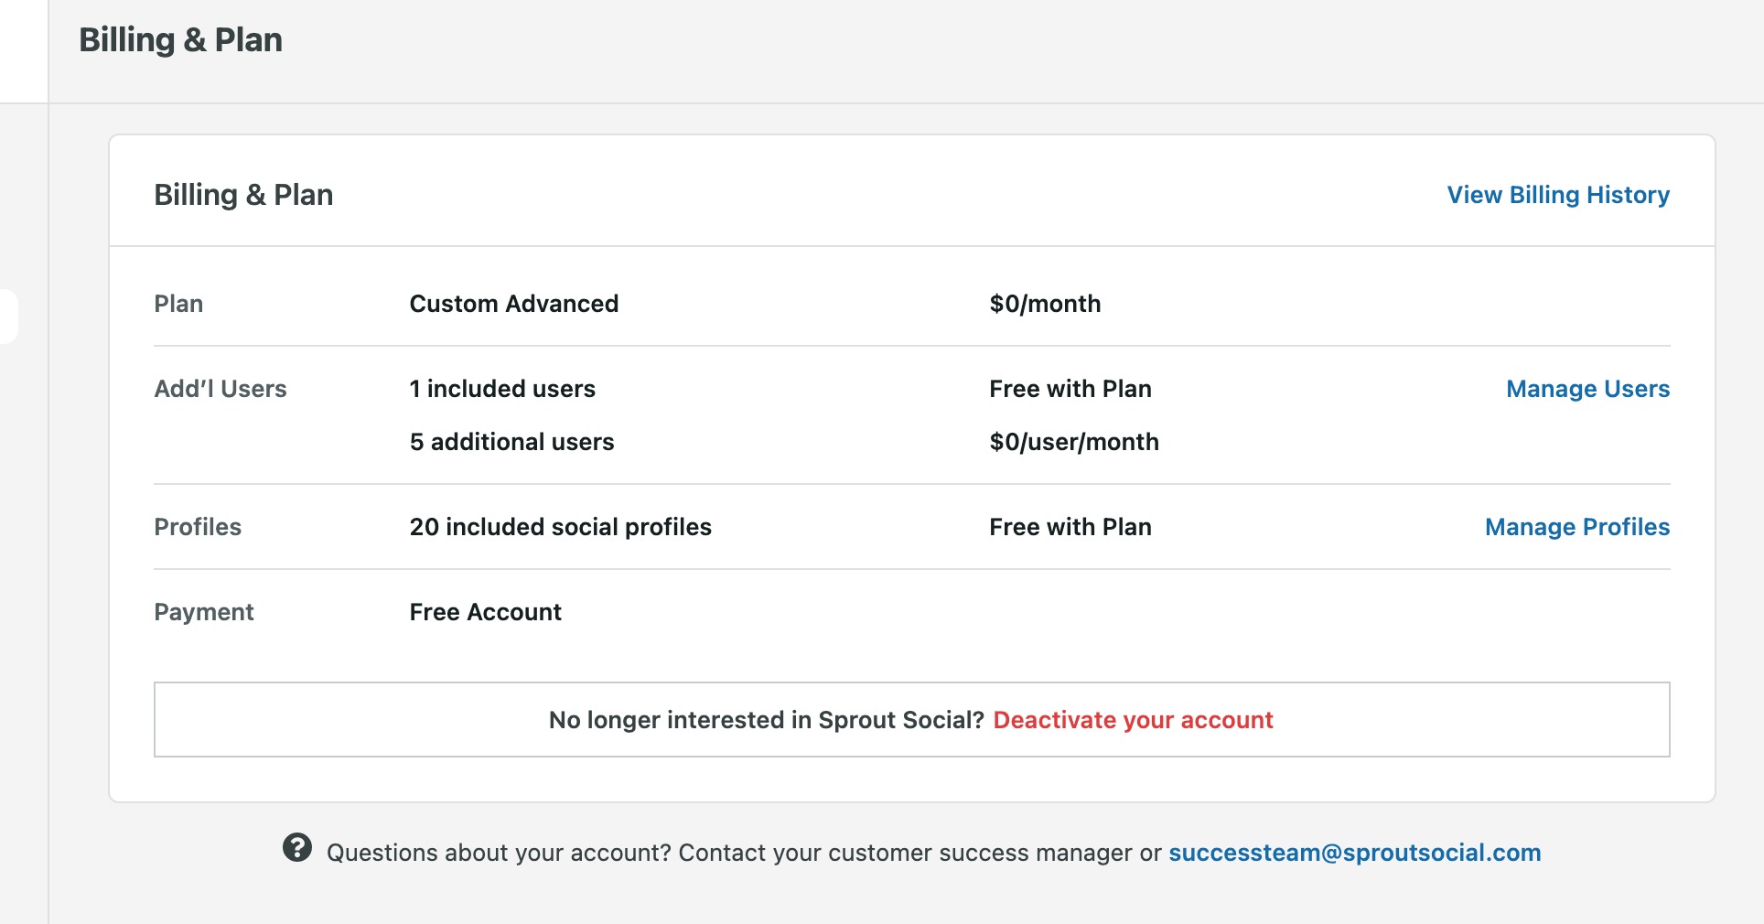Click Deactivate your account link
This screenshot has height=924, width=1764.
(1133, 720)
